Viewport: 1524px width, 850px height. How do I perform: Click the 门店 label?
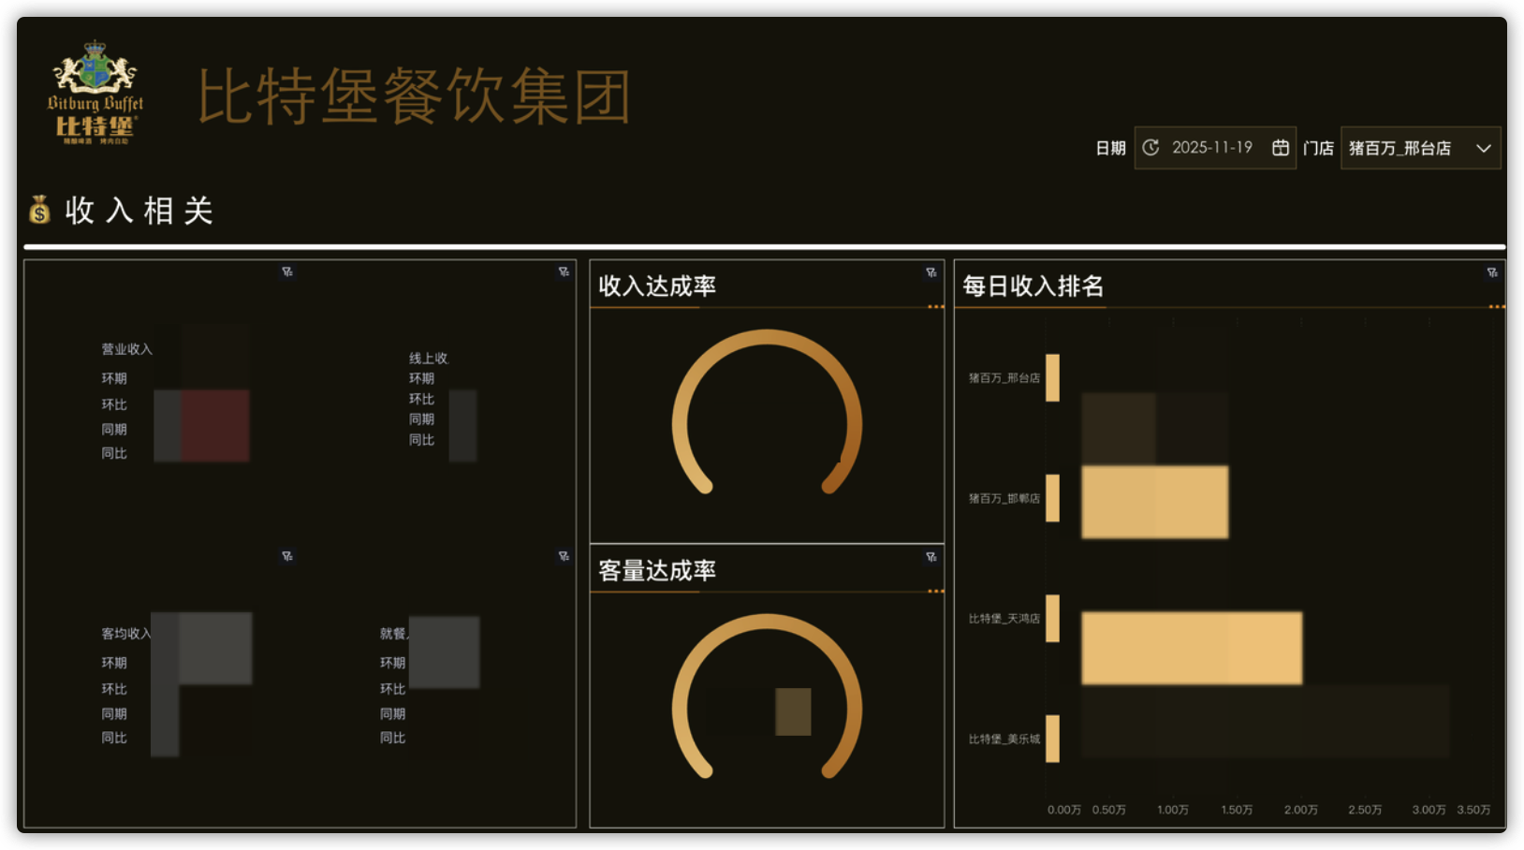point(1318,148)
